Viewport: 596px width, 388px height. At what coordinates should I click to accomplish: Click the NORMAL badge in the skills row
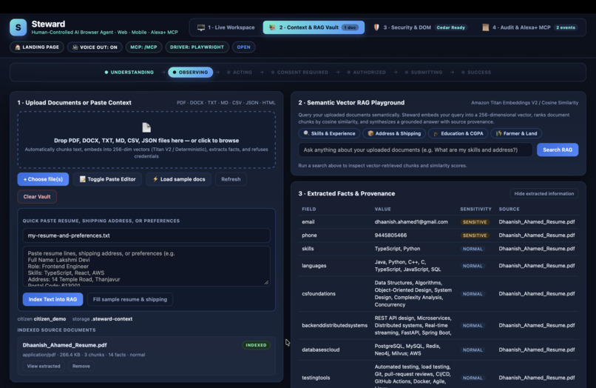pos(473,249)
